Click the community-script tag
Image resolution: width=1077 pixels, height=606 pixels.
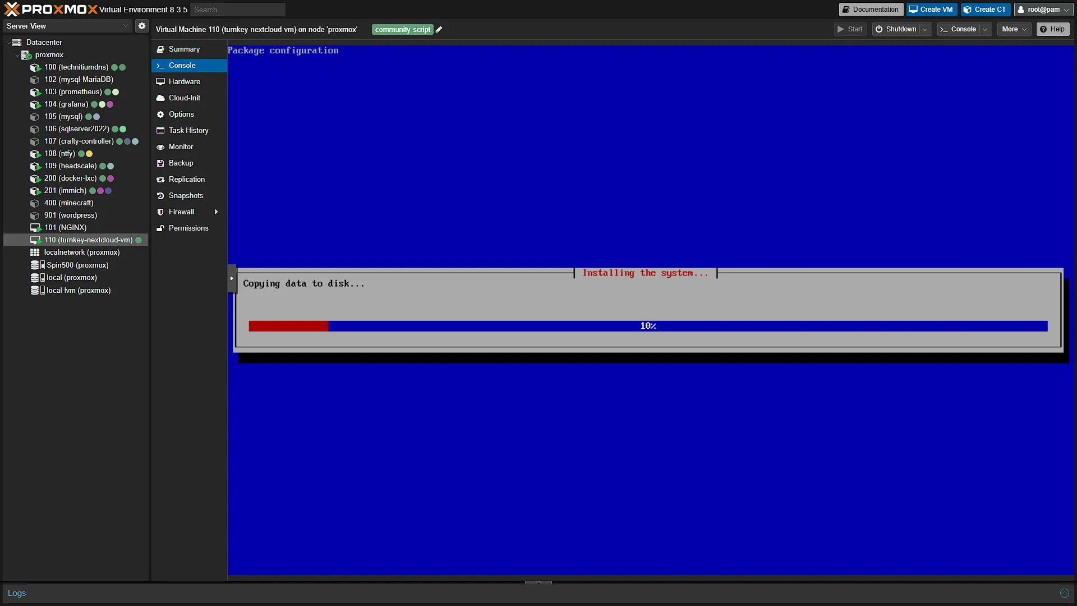pos(403,30)
